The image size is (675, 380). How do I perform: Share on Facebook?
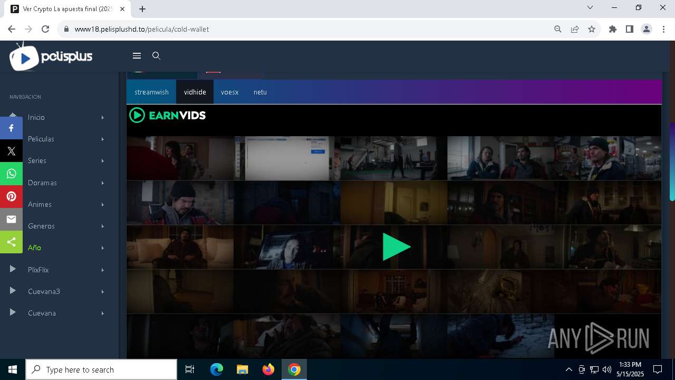pyautogui.click(x=11, y=128)
